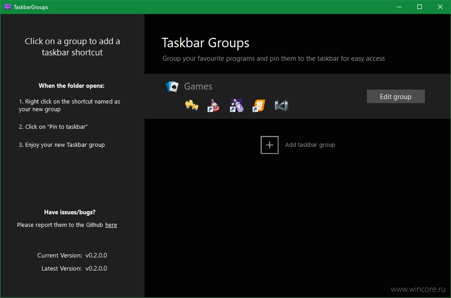Click the metallic KI game icon
The height and width of the screenshot is (298, 451).
coord(281,105)
